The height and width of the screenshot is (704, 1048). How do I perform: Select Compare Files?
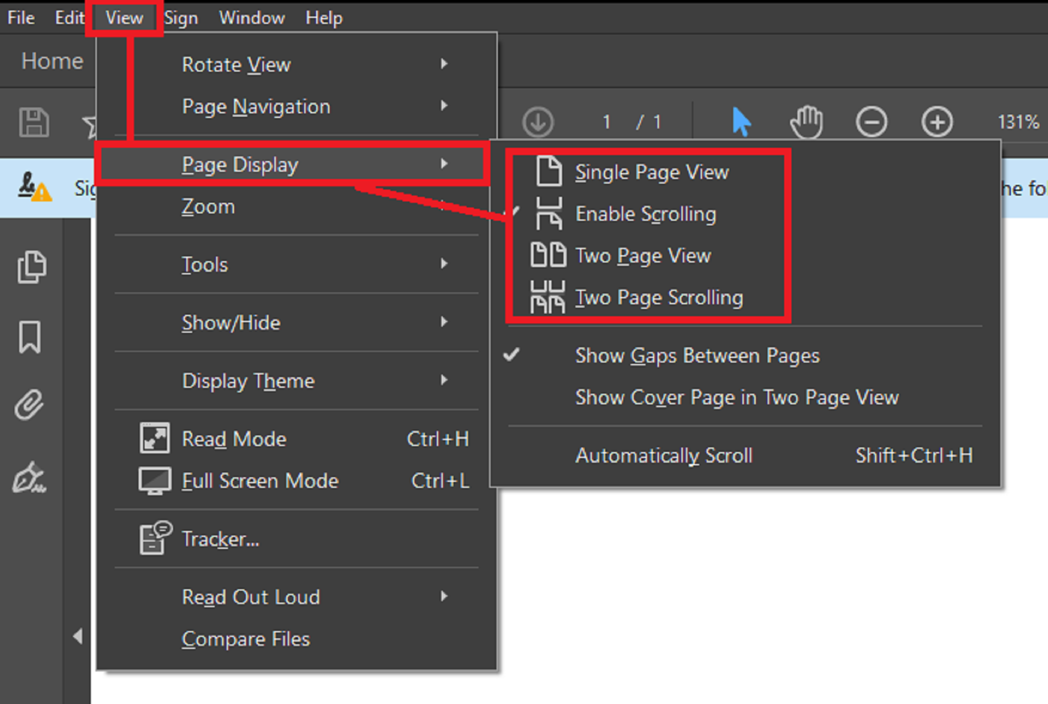(246, 638)
